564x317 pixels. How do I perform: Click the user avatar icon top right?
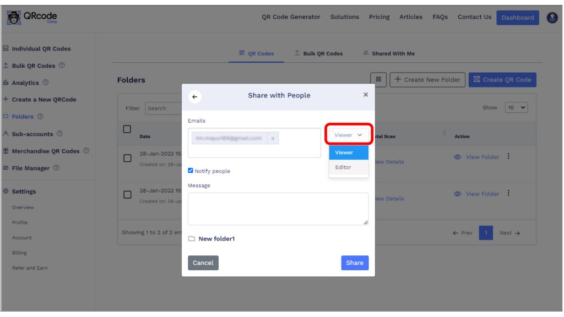click(x=551, y=17)
